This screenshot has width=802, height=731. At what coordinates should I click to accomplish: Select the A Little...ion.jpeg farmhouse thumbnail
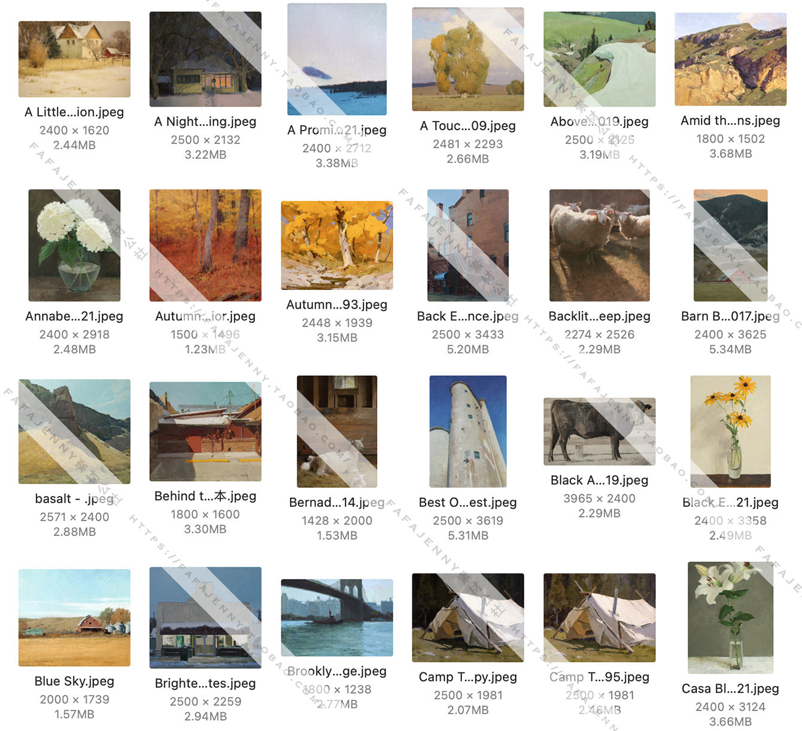(74, 59)
